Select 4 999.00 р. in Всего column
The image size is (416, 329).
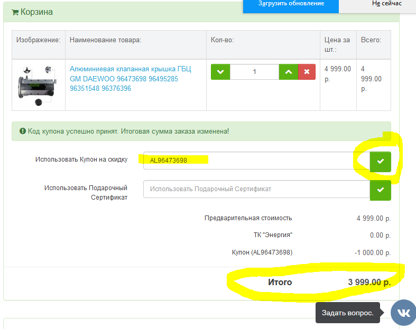pos(371,79)
